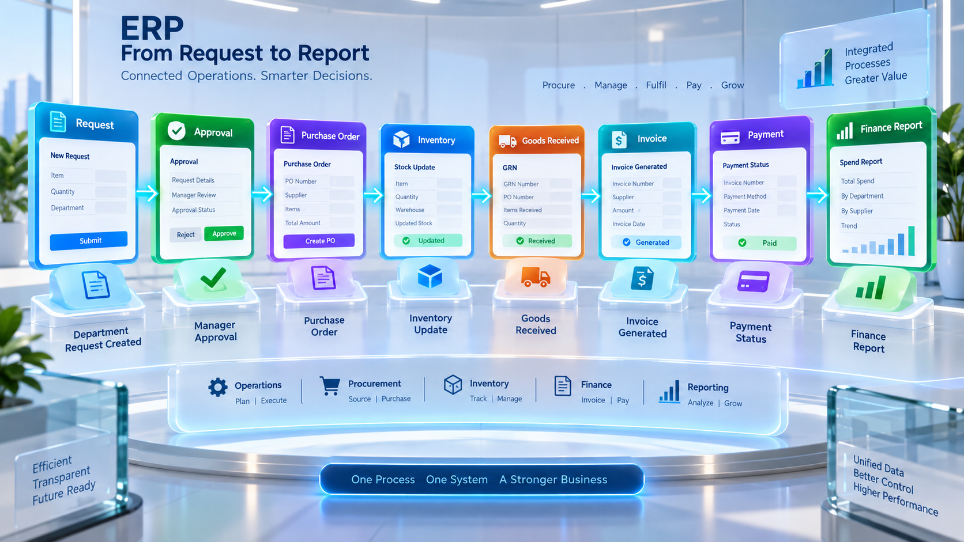
Task: Click 'Items Received' in the GRN form
Action: pyautogui.click(x=522, y=210)
